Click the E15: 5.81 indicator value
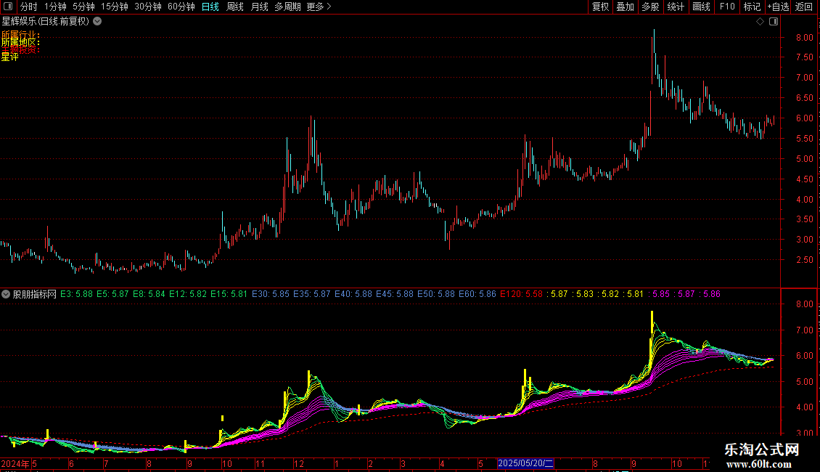Image resolution: width=820 pixels, height=472 pixels. click(229, 294)
